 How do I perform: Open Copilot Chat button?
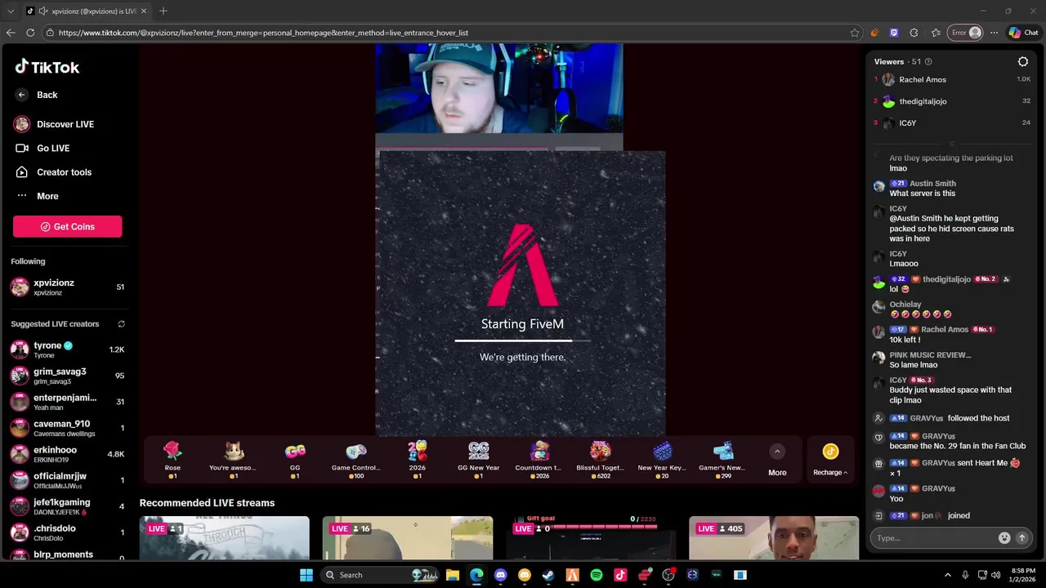[1023, 33]
